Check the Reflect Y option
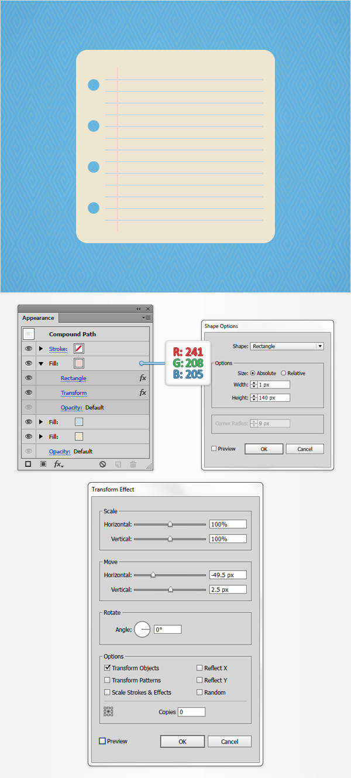Screen dimensions: 351x778 point(199,680)
